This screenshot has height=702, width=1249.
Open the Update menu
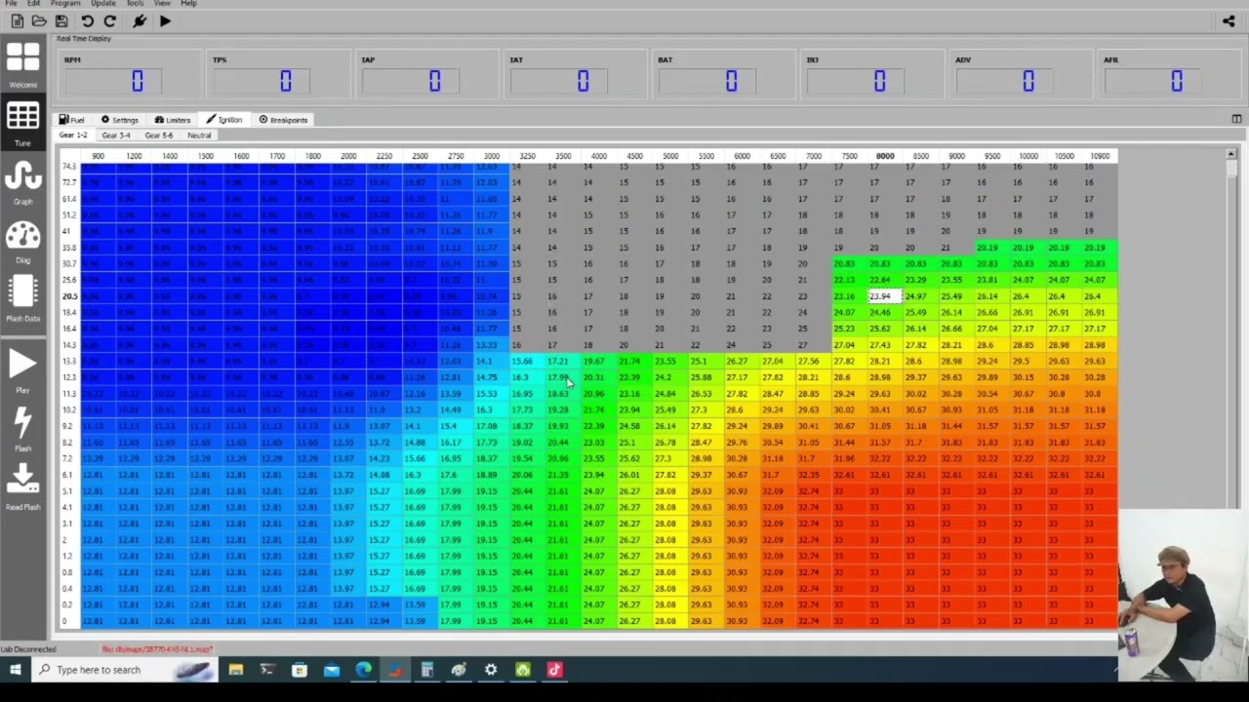pyautogui.click(x=103, y=4)
